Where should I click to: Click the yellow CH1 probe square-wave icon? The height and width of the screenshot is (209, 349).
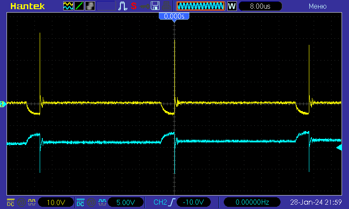[31, 202]
